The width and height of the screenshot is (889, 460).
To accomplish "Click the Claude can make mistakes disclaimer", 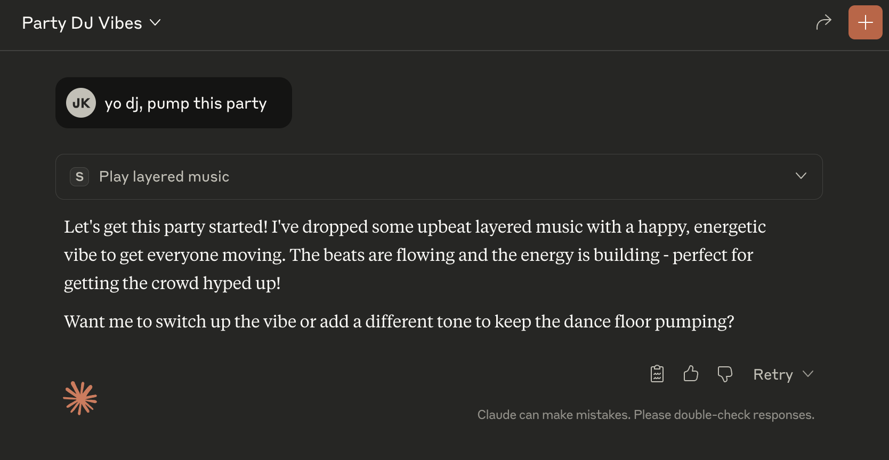I will (645, 415).
